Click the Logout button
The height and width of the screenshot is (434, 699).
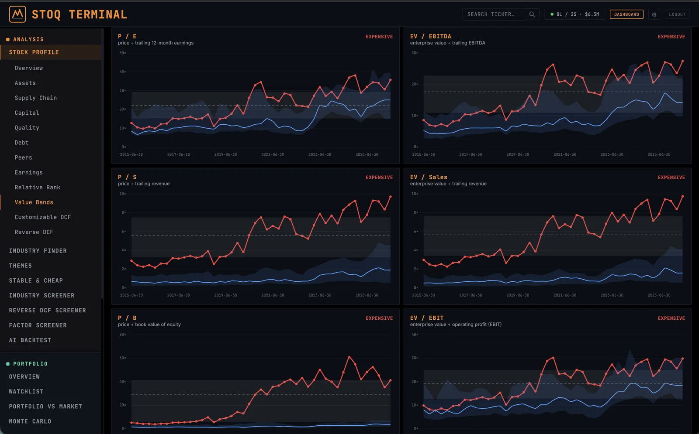tap(677, 14)
